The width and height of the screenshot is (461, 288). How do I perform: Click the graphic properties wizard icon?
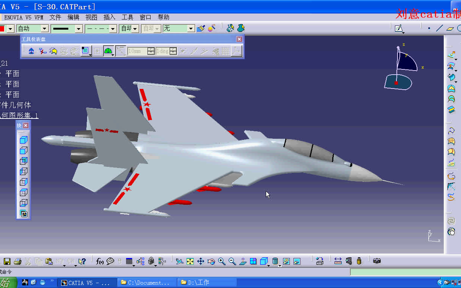pyautogui.click(x=212, y=28)
